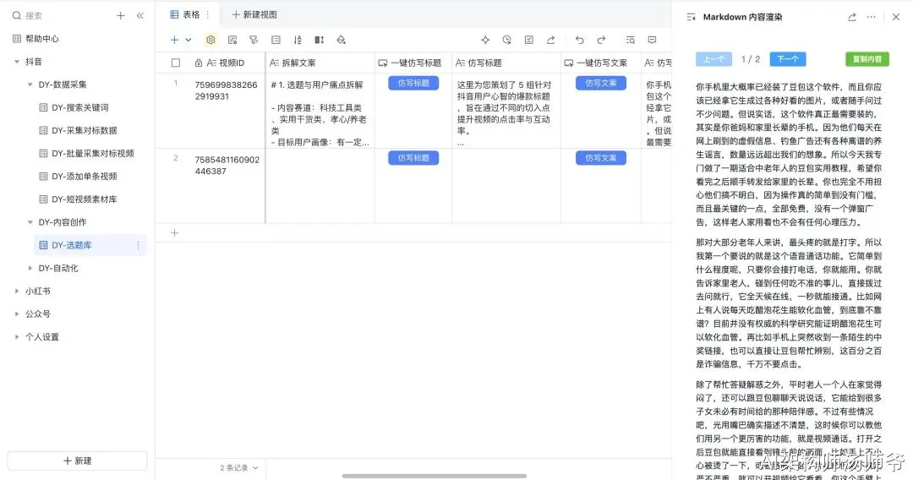Open the DY-短视频素材库 table
Image resolution: width=913 pixels, height=480 pixels.
coord(84,199)
